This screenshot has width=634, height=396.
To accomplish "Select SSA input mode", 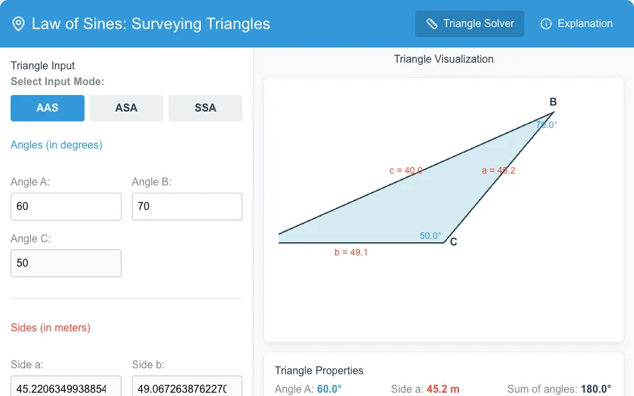I will click(205, 108).
